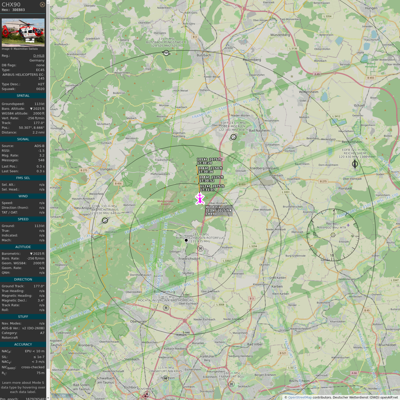The height and width of the screenshot is (400, 400).
Task: Click the Reichelsheim EDFB airport symbol
Action: 355,164
